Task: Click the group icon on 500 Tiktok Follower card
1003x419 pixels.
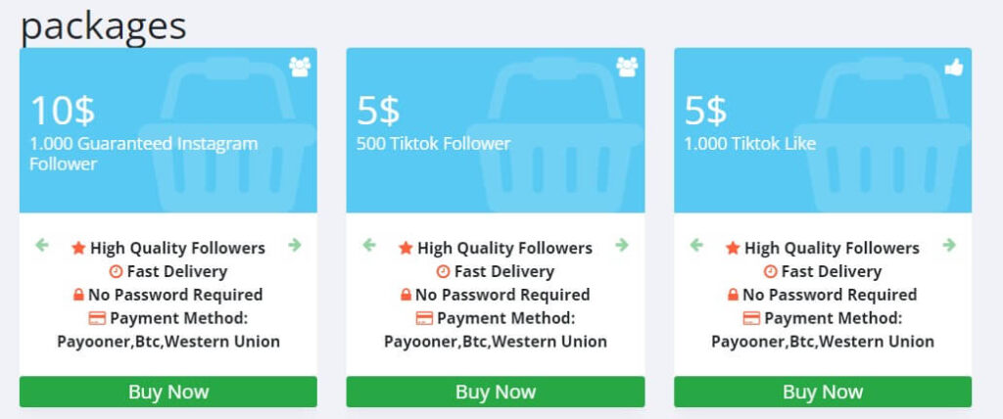Action: pos(627,67)
